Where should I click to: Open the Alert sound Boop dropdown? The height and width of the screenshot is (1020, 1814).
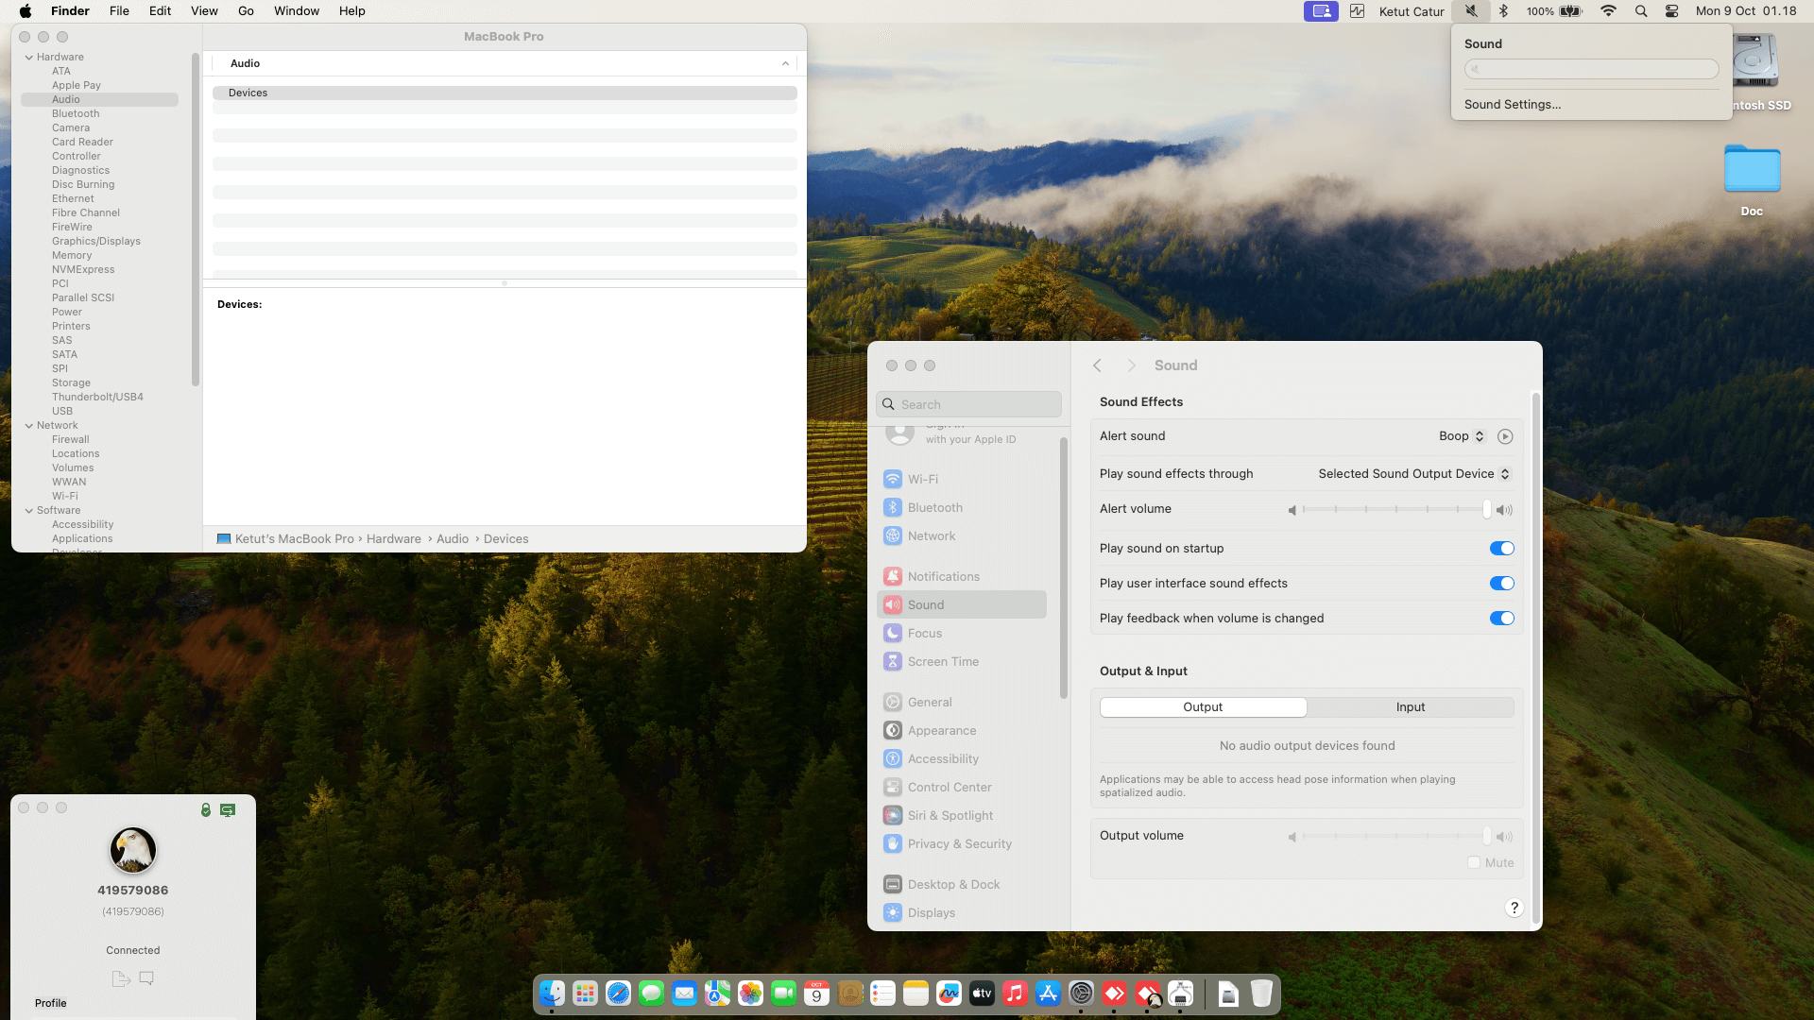pos(1462,436)
